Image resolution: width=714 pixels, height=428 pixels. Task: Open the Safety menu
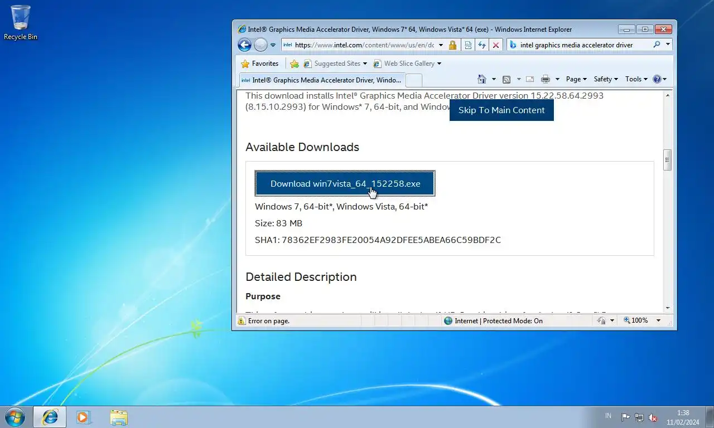[606, 79]
